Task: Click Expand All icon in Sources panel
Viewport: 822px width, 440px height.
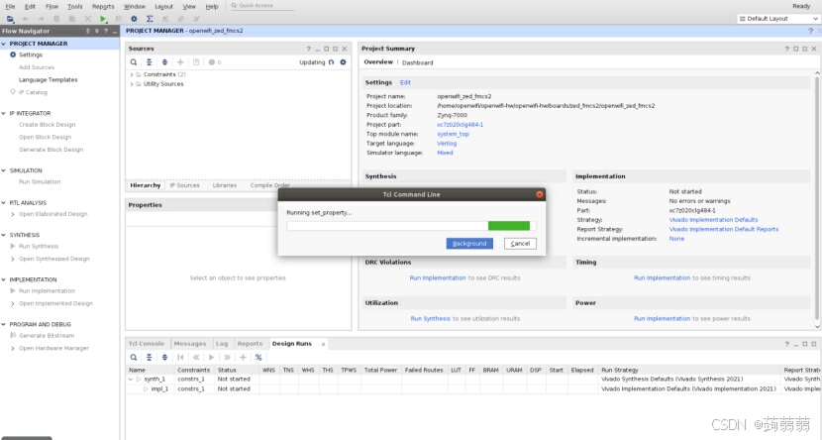Action: tap(164, 62)
